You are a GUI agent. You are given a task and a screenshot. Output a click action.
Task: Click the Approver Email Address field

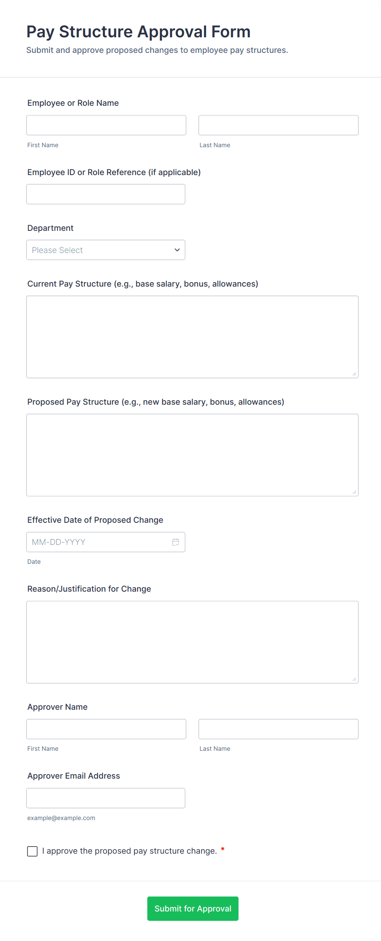pyautogui.click(x=105, y=797)
